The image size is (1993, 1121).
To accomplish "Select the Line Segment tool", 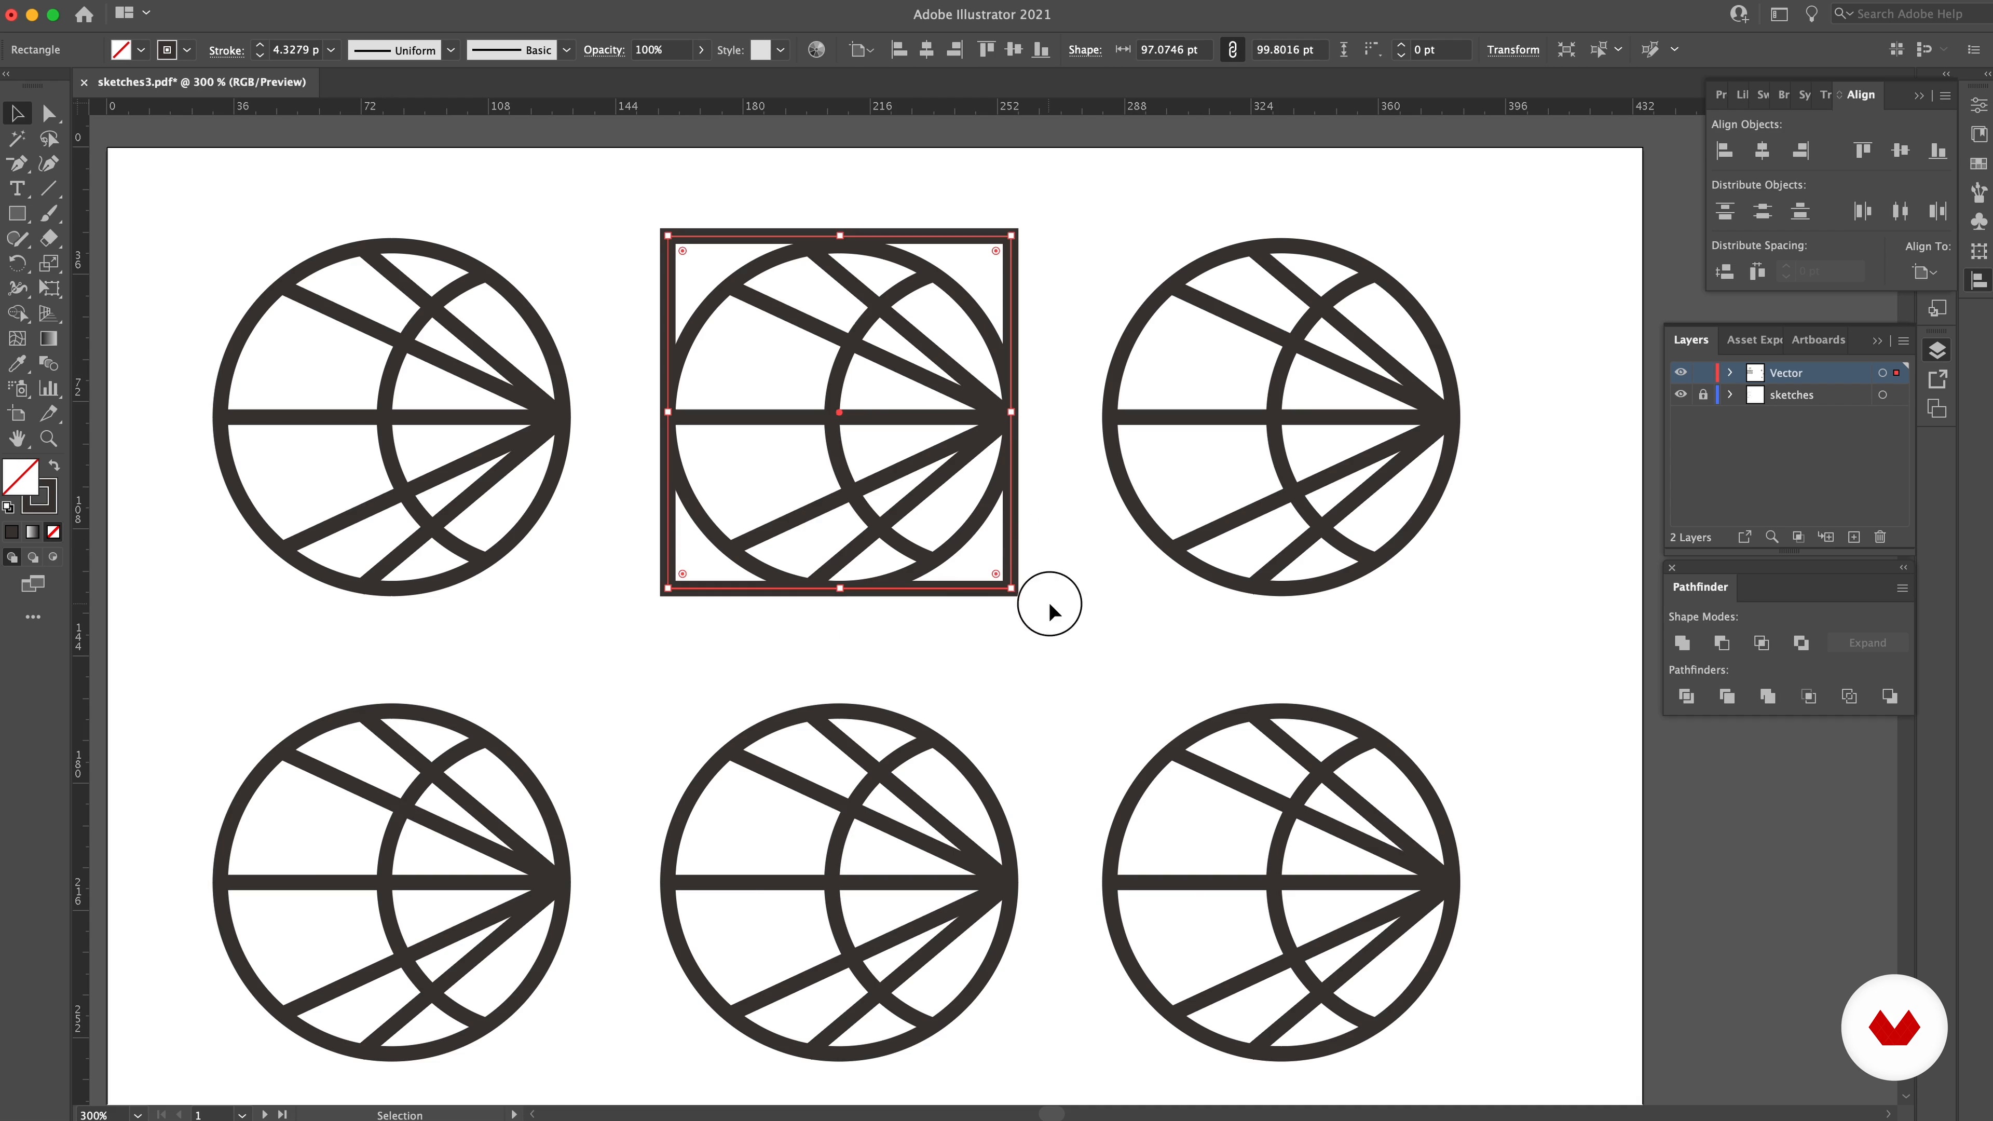I will point(49,189).
